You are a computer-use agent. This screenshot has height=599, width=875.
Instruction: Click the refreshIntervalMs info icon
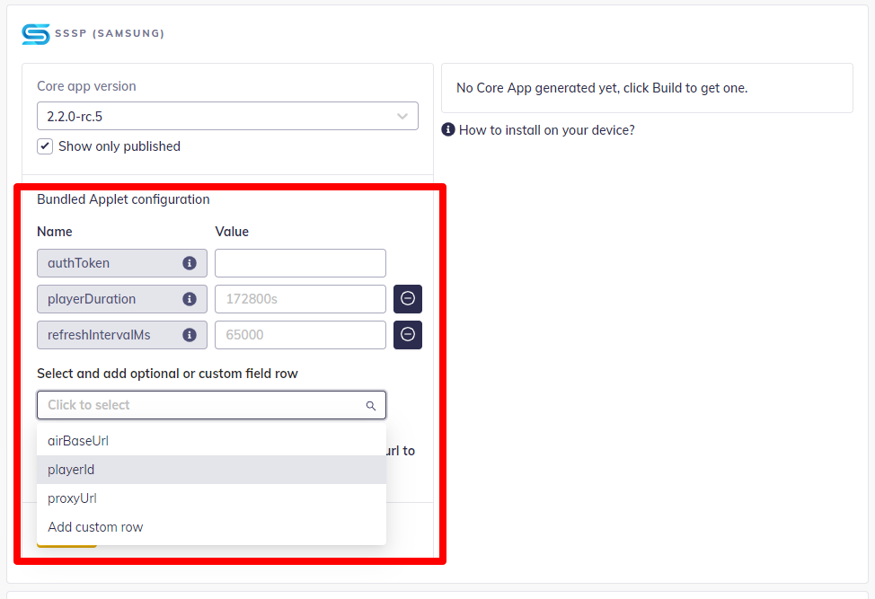click(x=190, y=335)
